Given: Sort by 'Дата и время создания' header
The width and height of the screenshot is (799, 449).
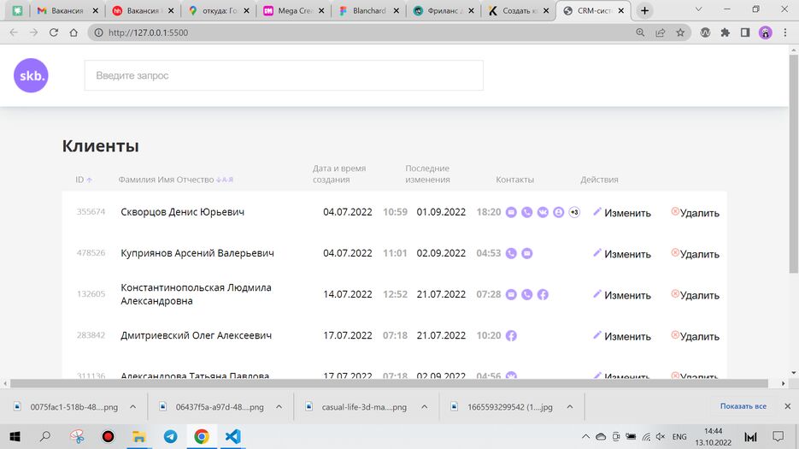Looking at the screenshot, I should [339, 174].
